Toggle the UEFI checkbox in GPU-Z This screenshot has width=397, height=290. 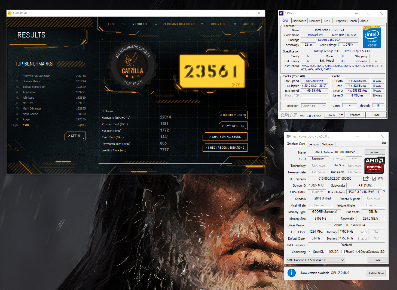pyautogui.click(x=374, y=179)
